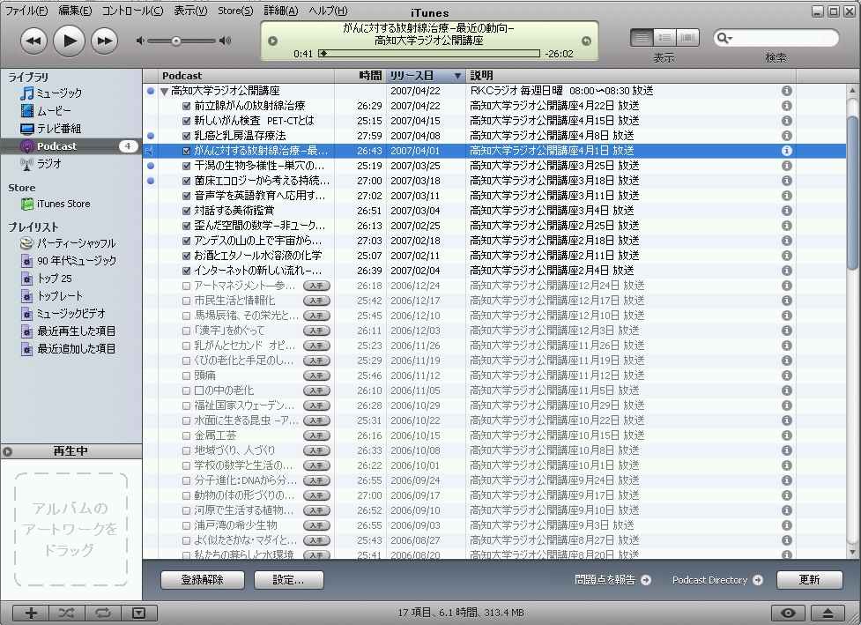Screen dimensions: 861x625
Task: Click the round arrow icon left of the track title
Action: coord(272,41)
